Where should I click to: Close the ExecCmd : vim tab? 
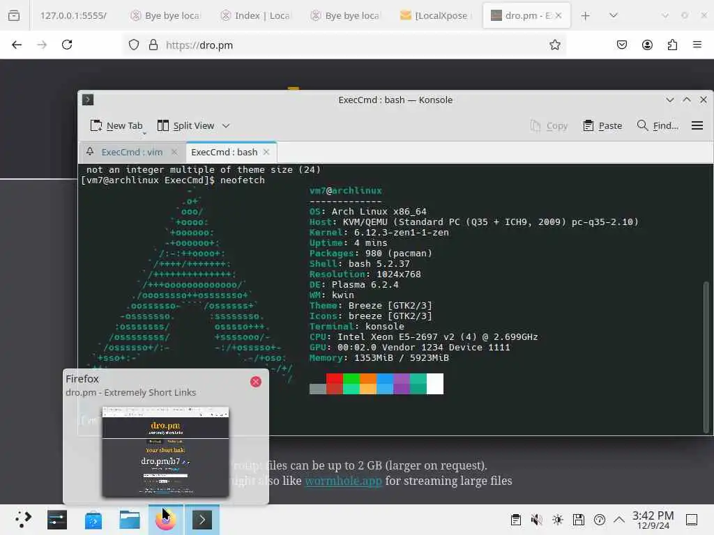(x=174, y=152)
